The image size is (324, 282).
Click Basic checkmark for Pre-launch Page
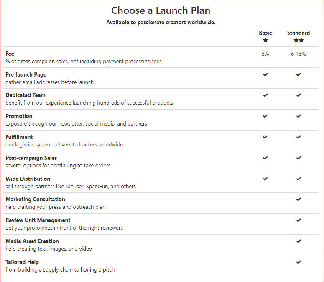265,75
